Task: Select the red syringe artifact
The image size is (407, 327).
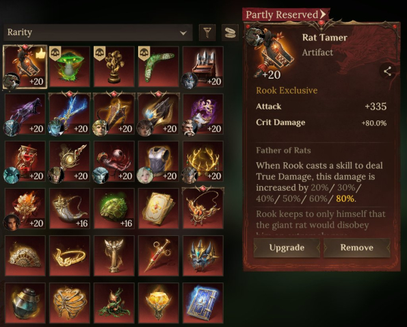Action: pos(159,256)
